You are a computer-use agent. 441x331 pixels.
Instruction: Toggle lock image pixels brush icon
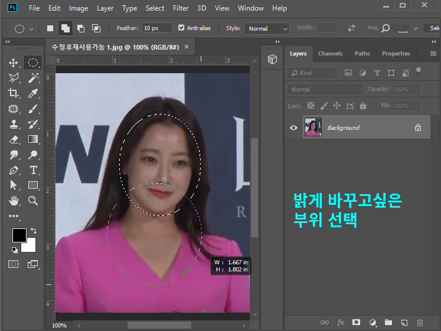(x=324, y=106)
